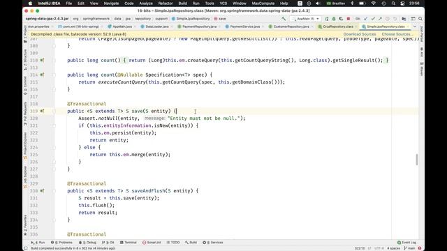Click the red error notification icon in status bar
The height and width of the screenshot is (251, 447).
[420, 248]
